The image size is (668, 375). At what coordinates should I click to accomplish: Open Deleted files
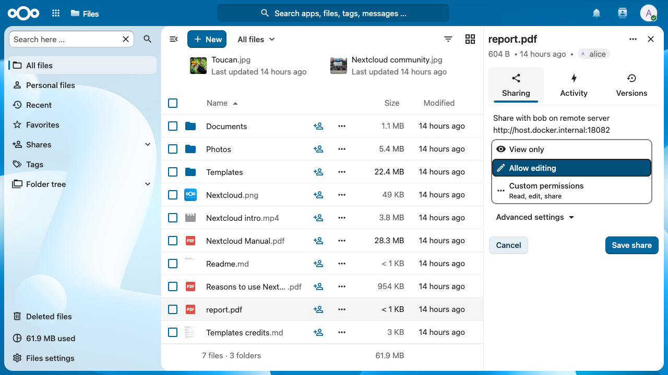(82, 317)
